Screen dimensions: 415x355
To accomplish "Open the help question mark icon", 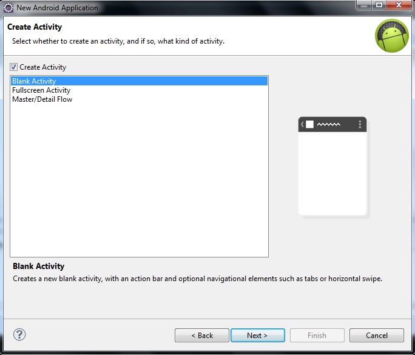I will [19, 334].
